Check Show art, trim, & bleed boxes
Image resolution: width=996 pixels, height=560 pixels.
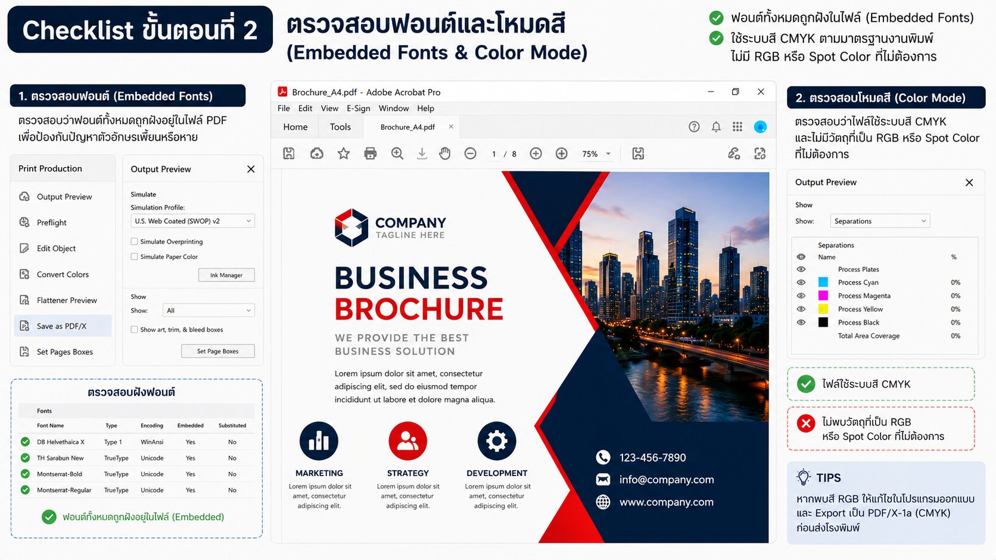point(134,329)
